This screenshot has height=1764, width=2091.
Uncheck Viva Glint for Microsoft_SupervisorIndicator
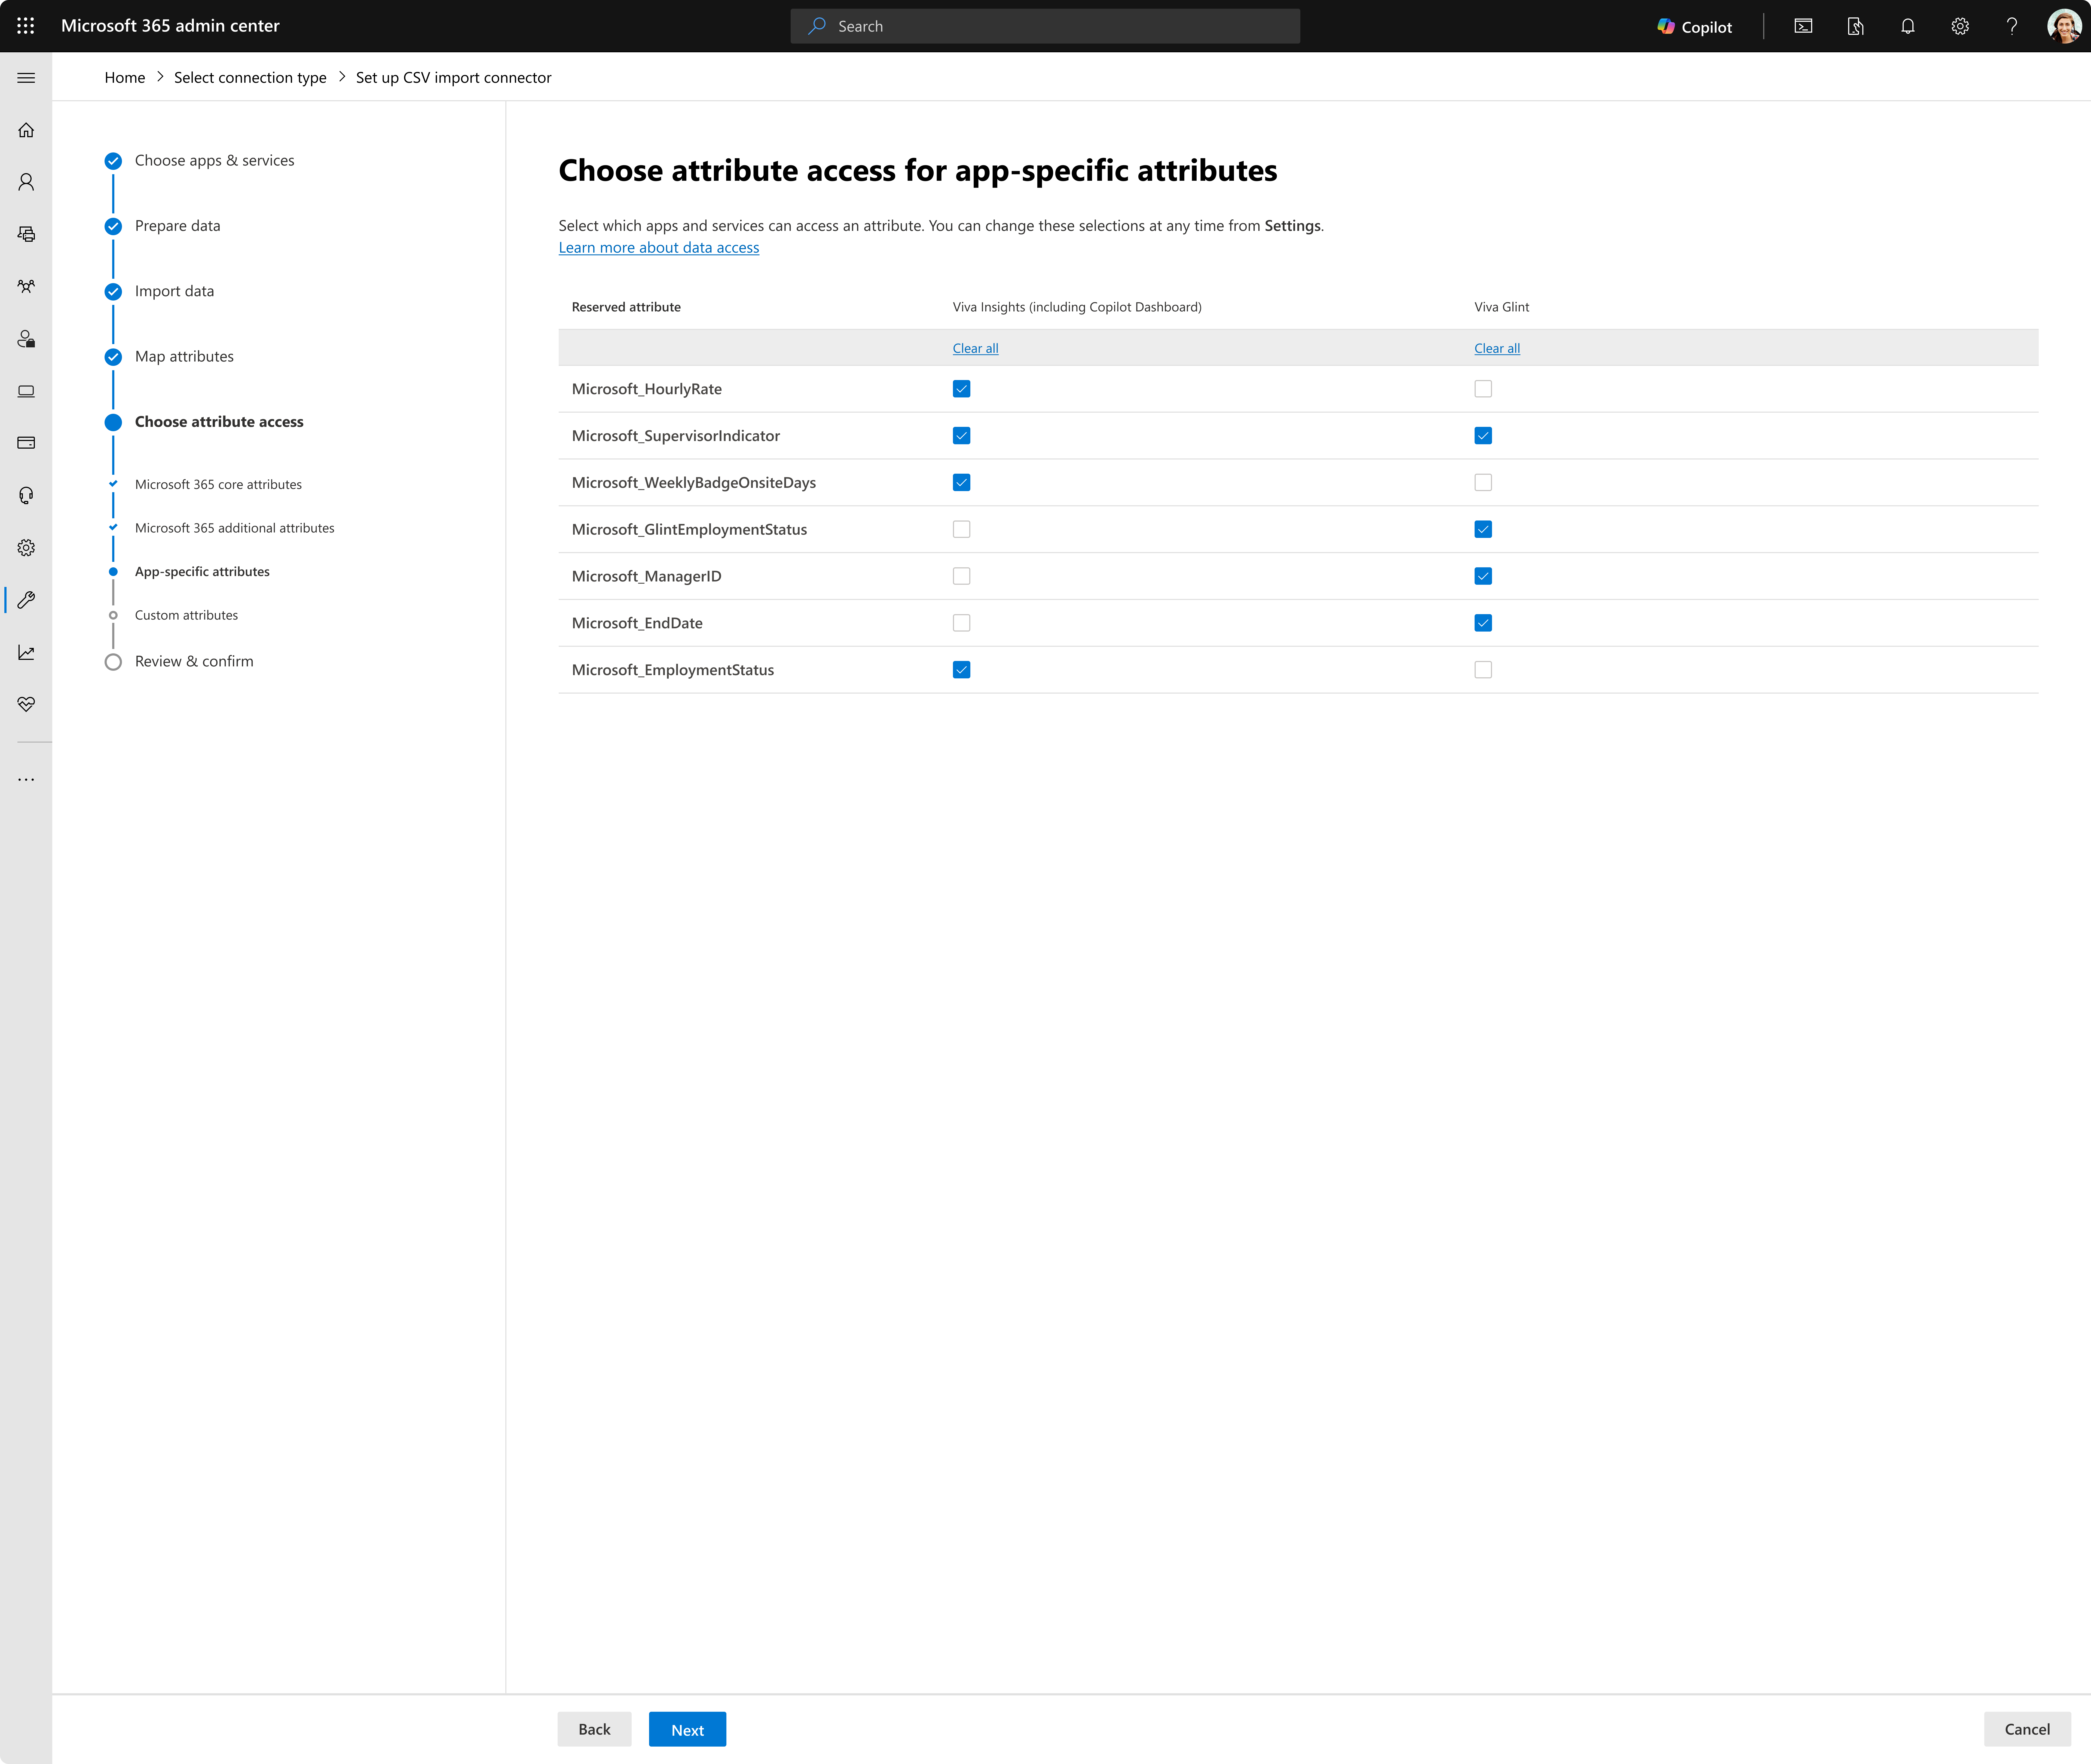1483,436
